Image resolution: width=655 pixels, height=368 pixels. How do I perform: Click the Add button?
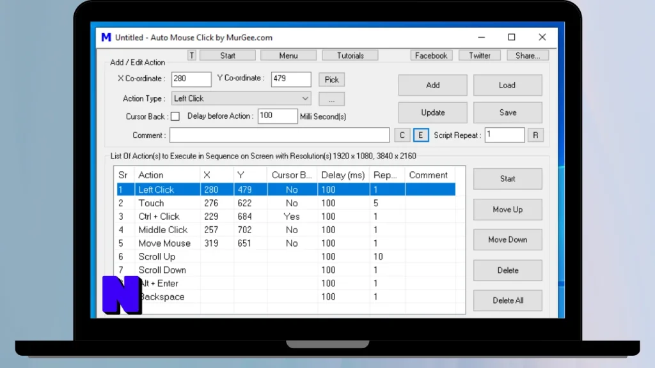pyautogui.click(x=433, y=85)
